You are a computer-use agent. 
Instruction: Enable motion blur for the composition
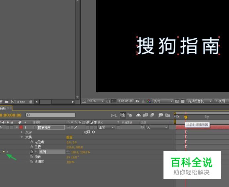point(152,115)
